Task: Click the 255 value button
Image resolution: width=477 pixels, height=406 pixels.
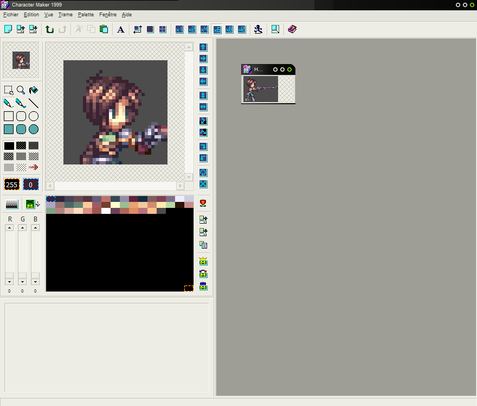Action: [x=11, y=185]
